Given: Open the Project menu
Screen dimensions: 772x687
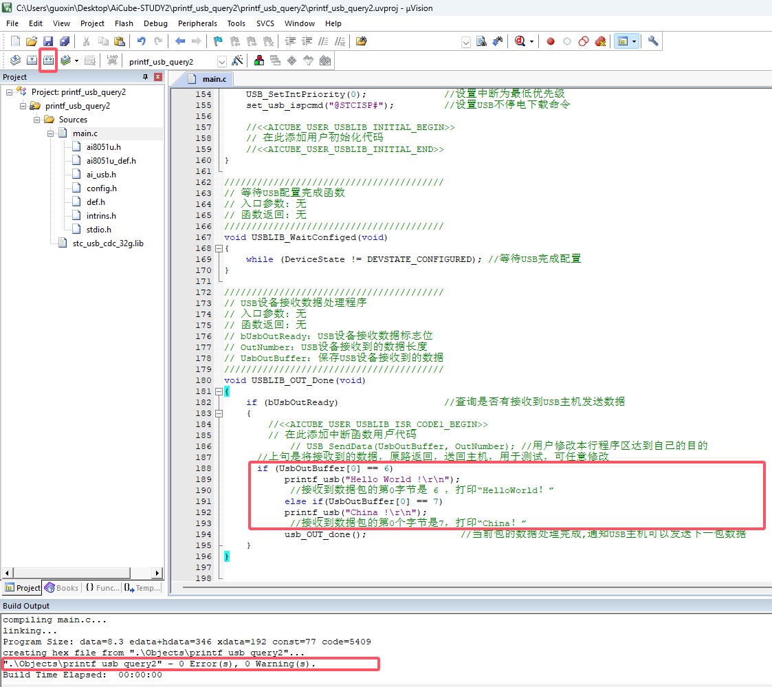Looking at the screenshot, I should pos(92,23).
